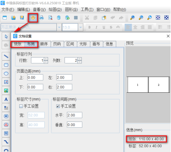Click the horizontal label spacing field

[x=74, y=115]
